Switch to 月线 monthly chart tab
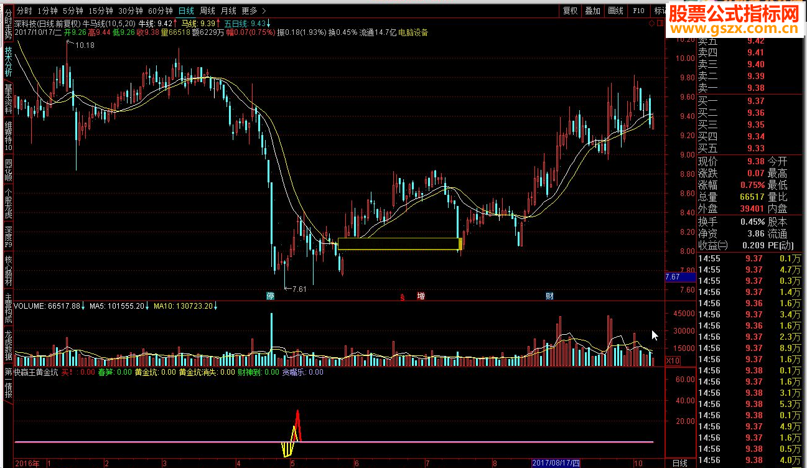Image resolution: width=807 pixels, height=468 pixels. (x=228, y=11)
